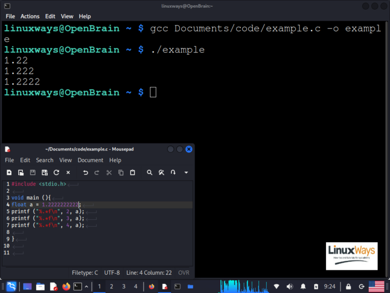Click the Cut scissors icon
This screenshot has width=390, height=293.
pos(109,172)
